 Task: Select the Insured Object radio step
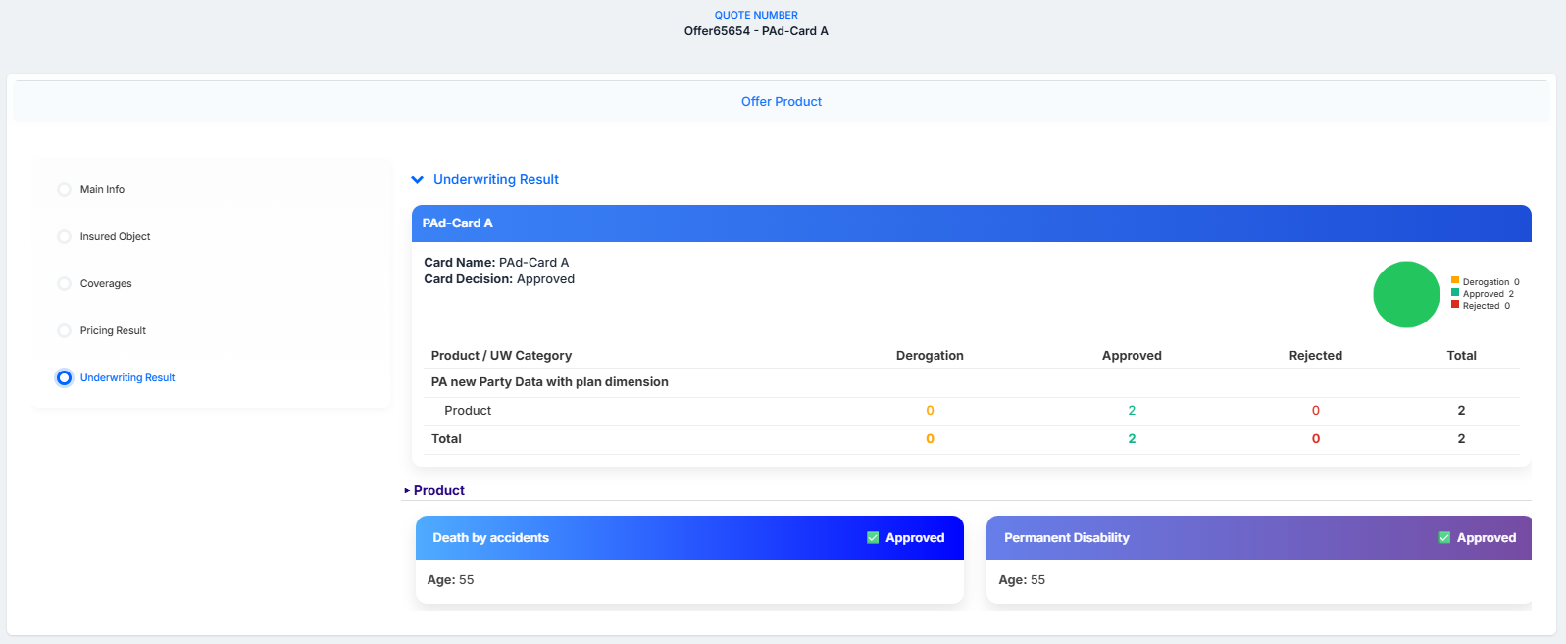pos(64,236)
